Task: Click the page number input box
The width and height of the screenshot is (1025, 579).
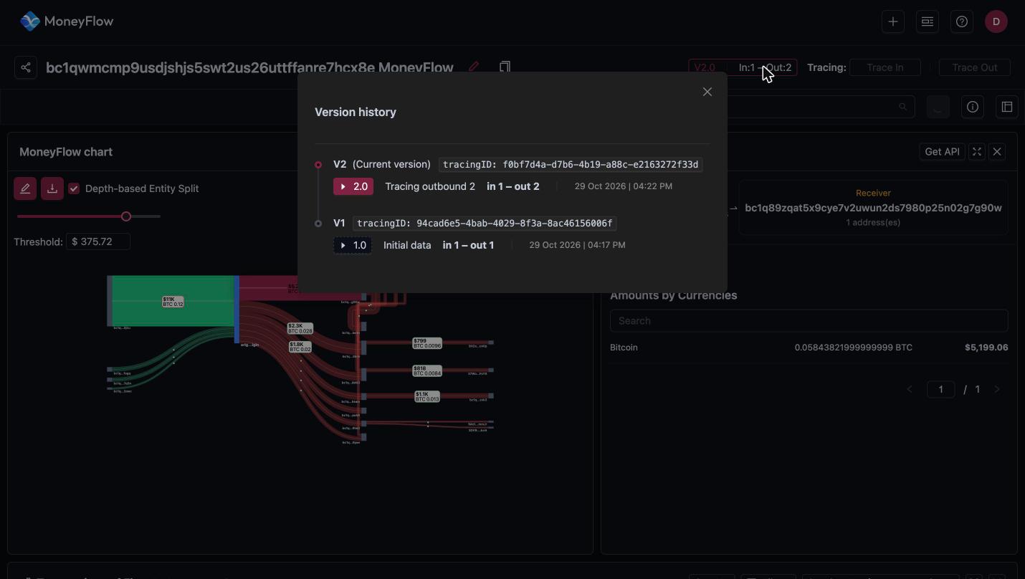Action: 940,389
